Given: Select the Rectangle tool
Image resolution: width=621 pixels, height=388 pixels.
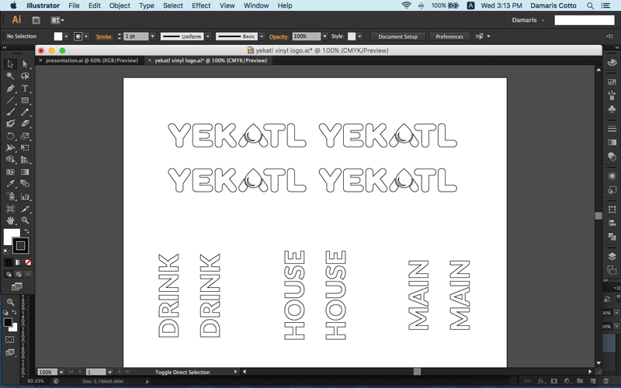Looking at the screenshot, I should (25, 100).
